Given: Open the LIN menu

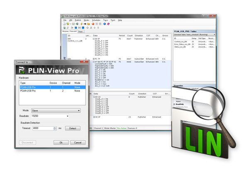Looking at the screenshot, I should (71, 20).
